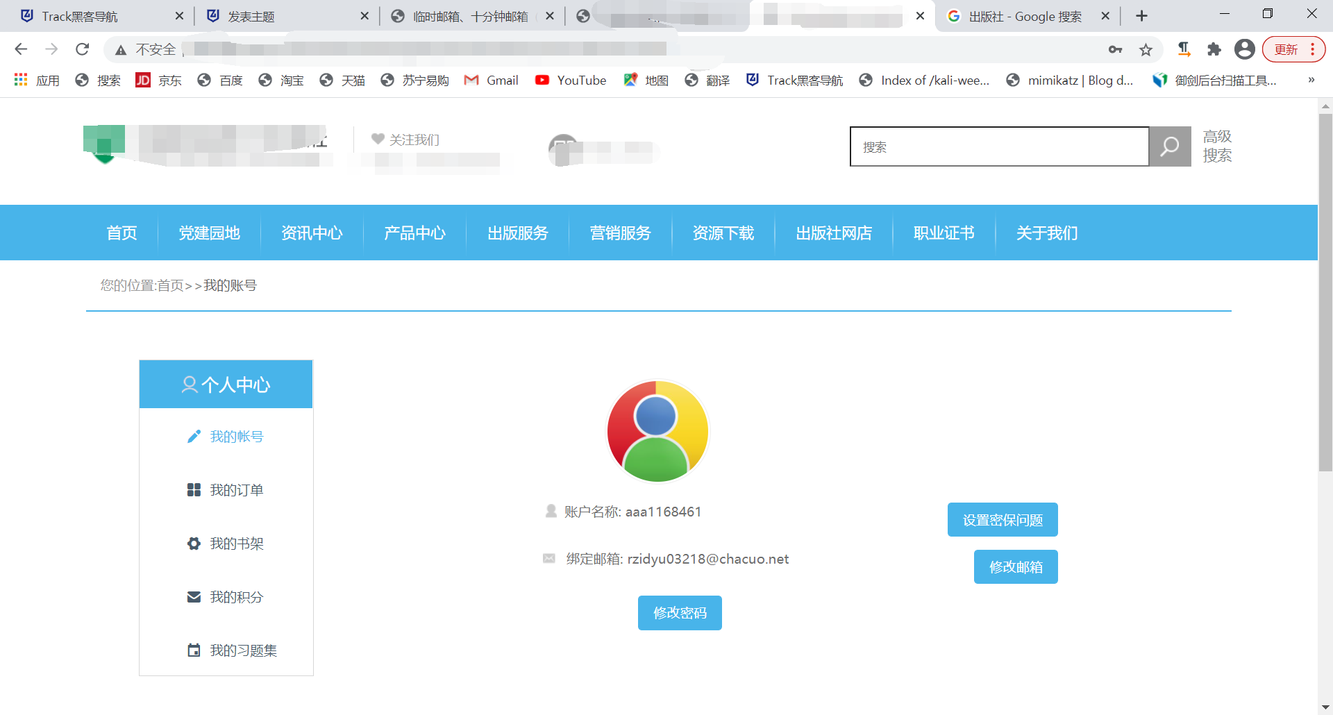Click the 首页 breadcrumb link
This screenshot has width=1333, height=715.
pyautogui.click(x=171, y=285)
